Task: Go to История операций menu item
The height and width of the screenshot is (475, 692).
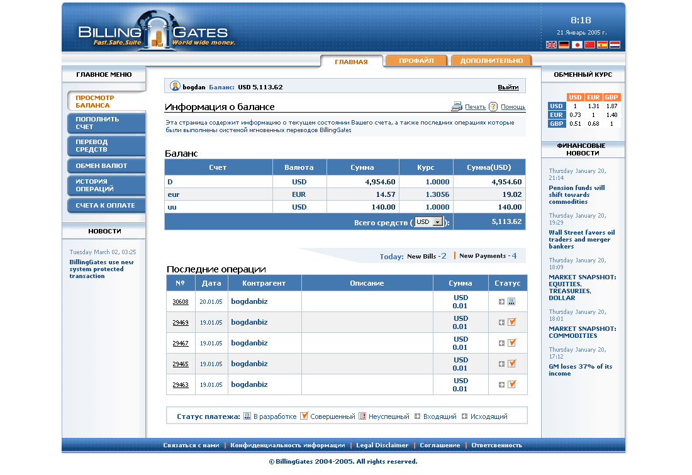Action: pos(106,185)
